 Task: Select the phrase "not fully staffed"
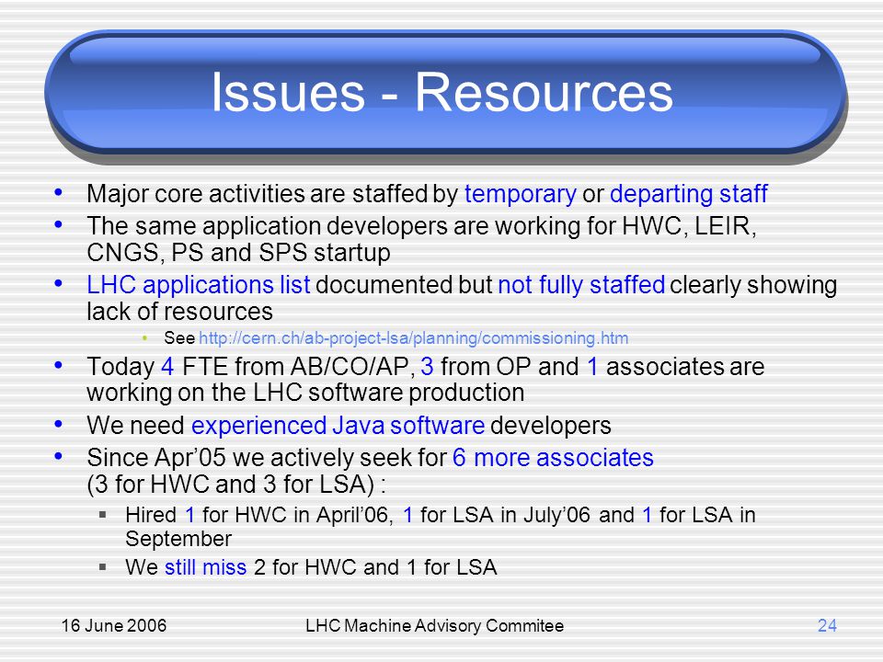pos(581,285)
